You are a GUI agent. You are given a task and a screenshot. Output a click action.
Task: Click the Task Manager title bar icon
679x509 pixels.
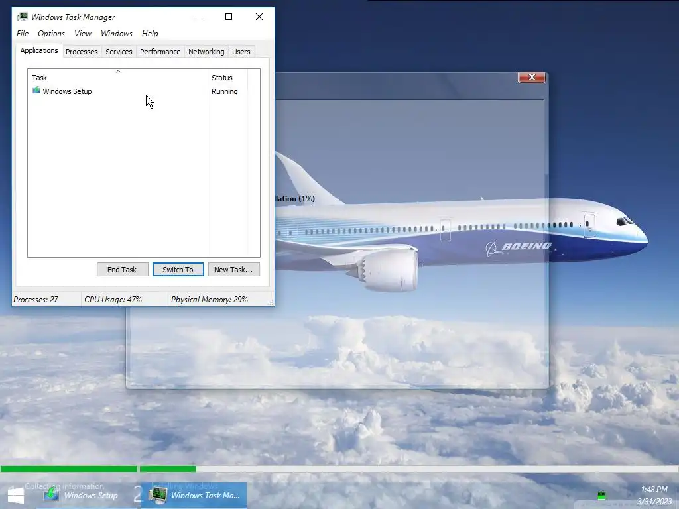pyautogui.click(x=23, y=17)
